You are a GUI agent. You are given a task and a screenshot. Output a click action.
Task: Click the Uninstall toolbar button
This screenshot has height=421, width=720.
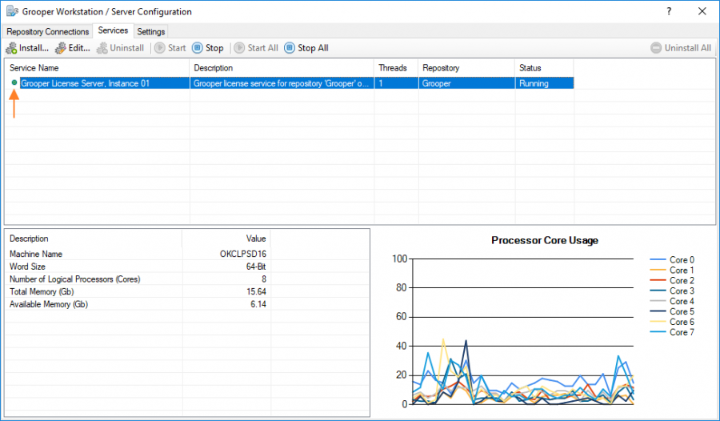[x=121, y=48]
